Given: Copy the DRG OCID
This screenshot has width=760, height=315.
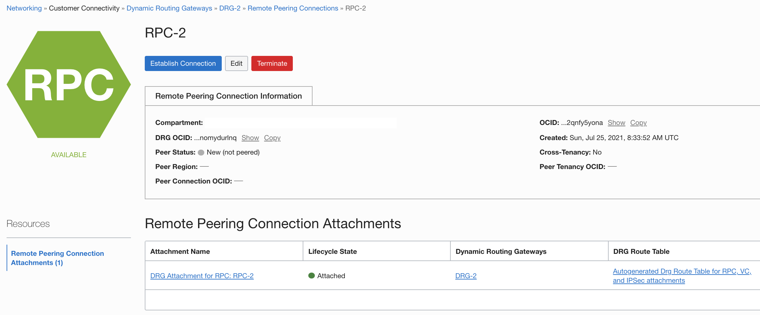Looking at the screenshot, I should pyautogui.click(x=272, y=138).
